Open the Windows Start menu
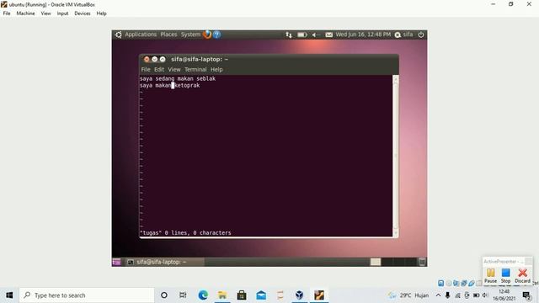This screenshot has height=303, width=539. tap(9, 295)
